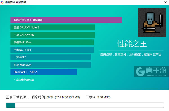Select the 三星 GALAXY S6 bar
169x111 pixels.
[52, 35]
